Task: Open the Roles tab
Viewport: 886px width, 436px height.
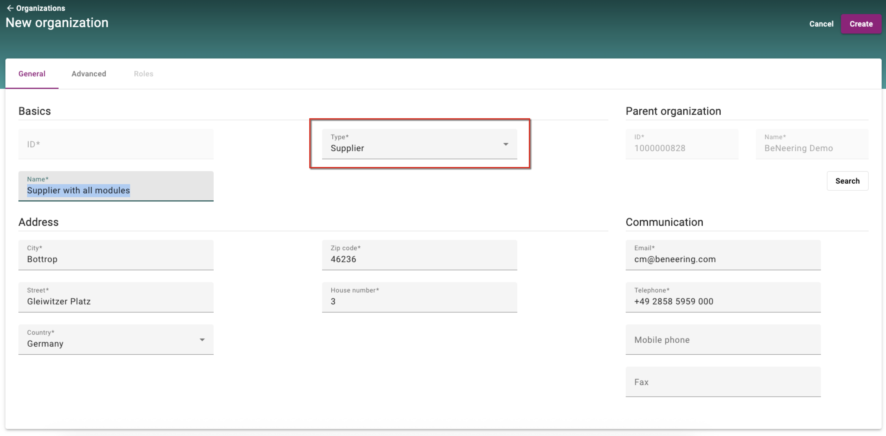Action: [x=143, y=74]
